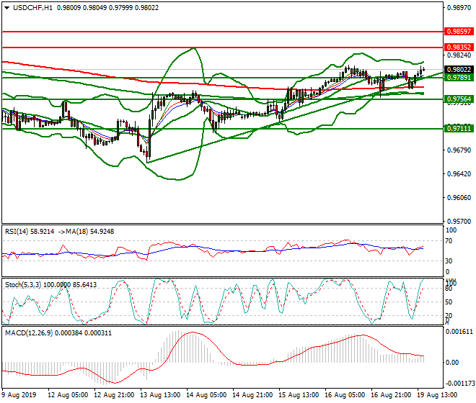Click the MACD -0.001173 scale value

coord(459,384)
